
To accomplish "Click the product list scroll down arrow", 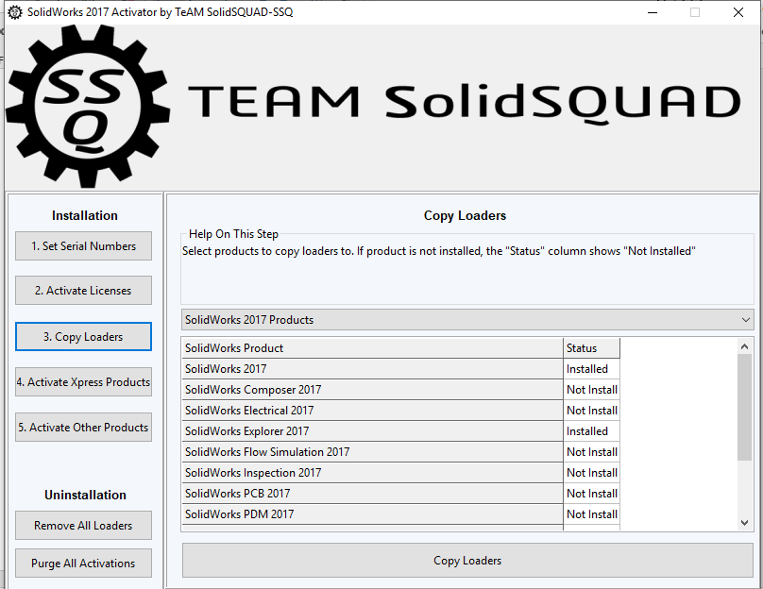I will click(744, 523).
